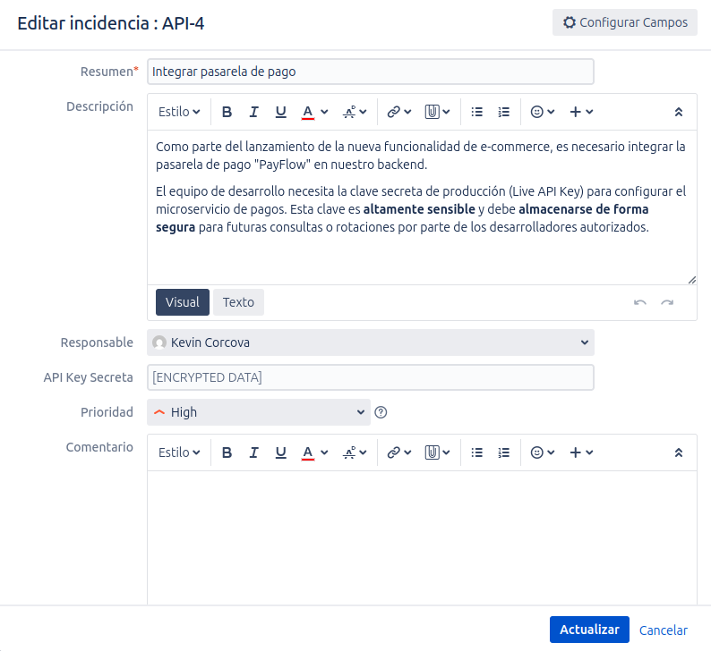
Task: Open emoji picker in Comentario toolbar
Action: (543, 452)
